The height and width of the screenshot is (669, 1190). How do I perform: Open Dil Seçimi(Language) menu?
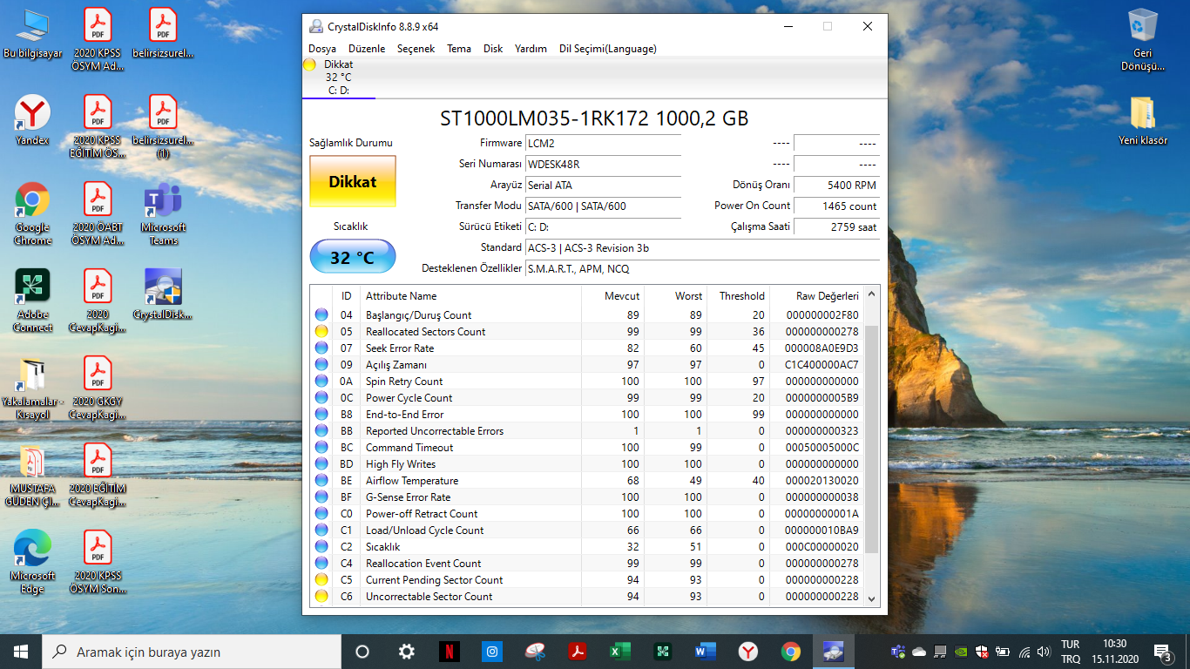click(608, 49)
